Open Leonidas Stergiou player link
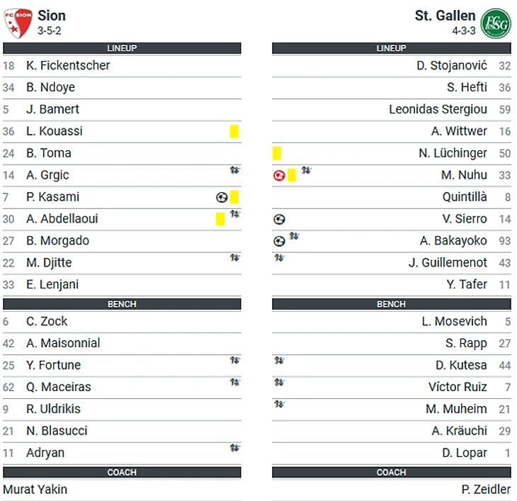Screen dimensions: 517x501 438,109
